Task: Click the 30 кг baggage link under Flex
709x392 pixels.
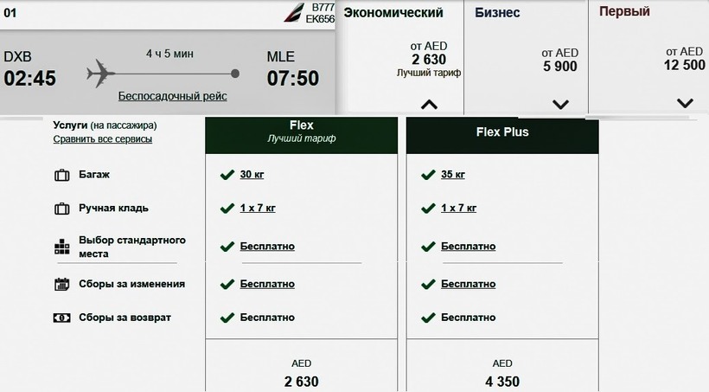Action: 252,175
